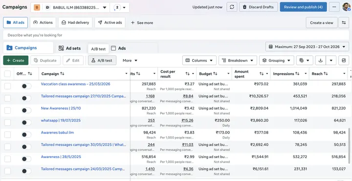The height and width of the screenshot is (181, 352).
Task: Click the user profile avatar
Action: [347, 7]
